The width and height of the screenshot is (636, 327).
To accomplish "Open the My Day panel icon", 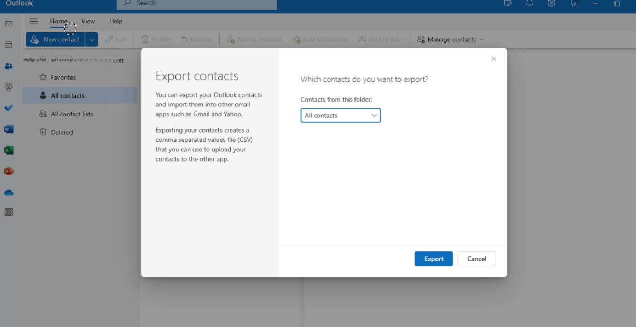I will tap(507, 4).
